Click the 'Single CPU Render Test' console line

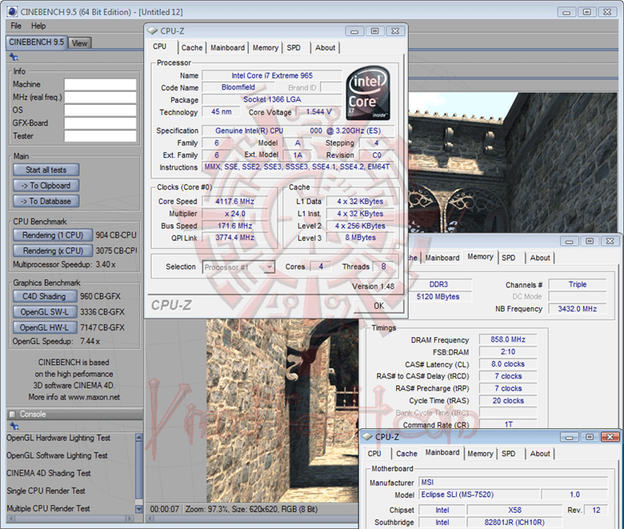(46, 491)
